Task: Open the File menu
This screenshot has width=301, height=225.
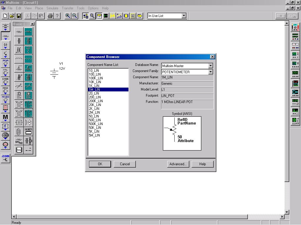Action: 10,8
